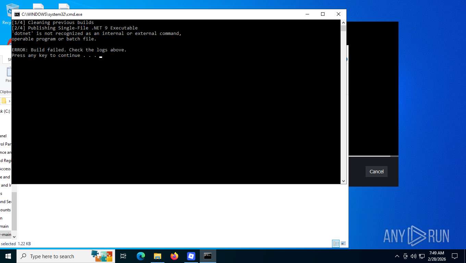Screen dimensions: 466x263
Task: Open the volume control in system tray
Action: click(x=413, y=256)
